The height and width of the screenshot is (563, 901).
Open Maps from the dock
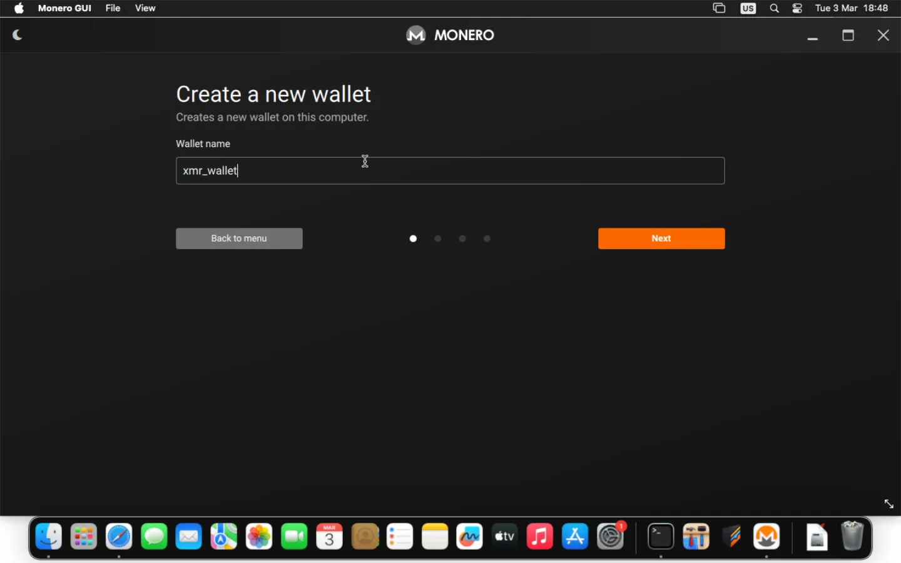coord(224,537)
